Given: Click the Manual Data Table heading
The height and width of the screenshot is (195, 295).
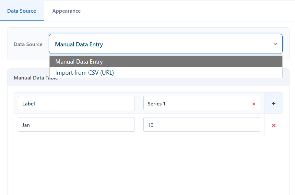Looking at the screenshot, I should point(36,78).
